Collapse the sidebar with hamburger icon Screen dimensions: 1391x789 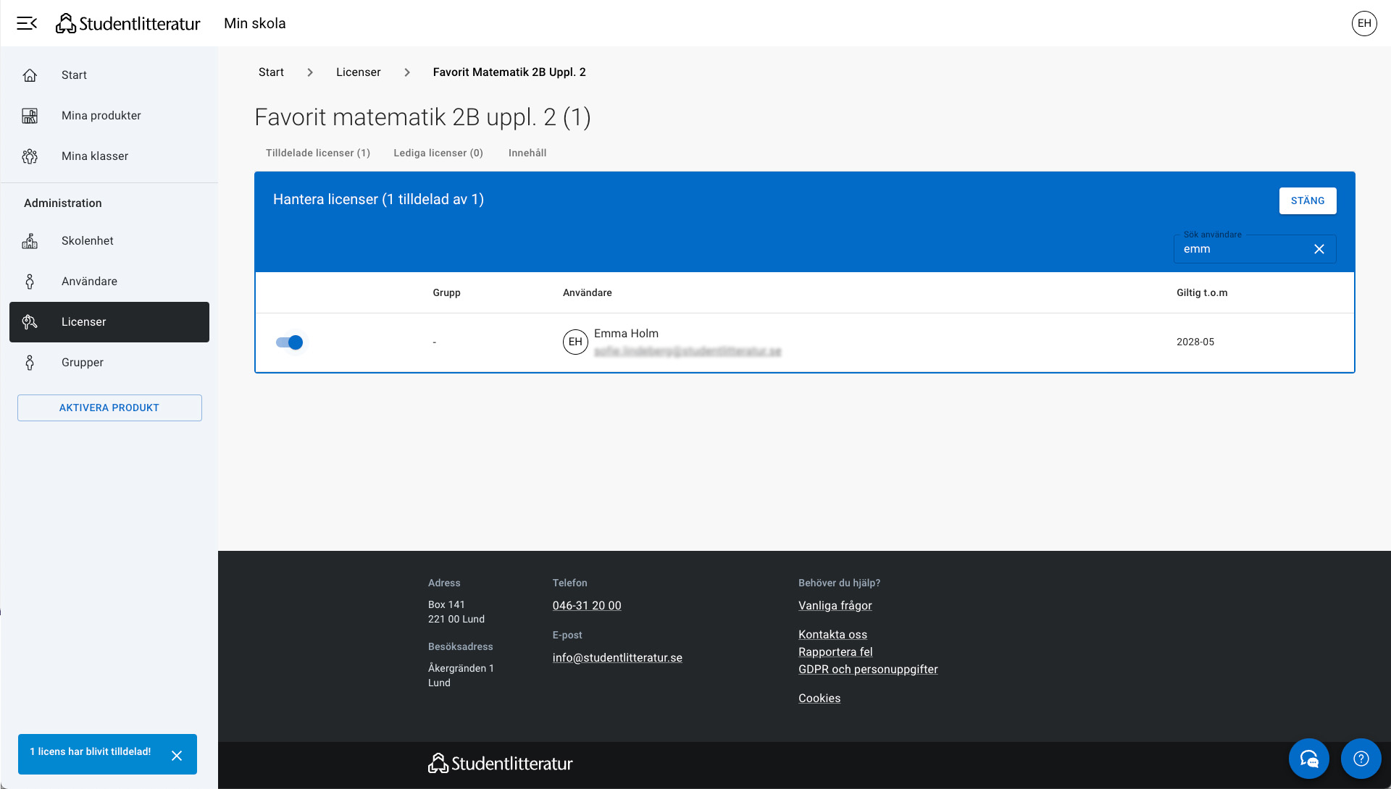click(27, 23)
